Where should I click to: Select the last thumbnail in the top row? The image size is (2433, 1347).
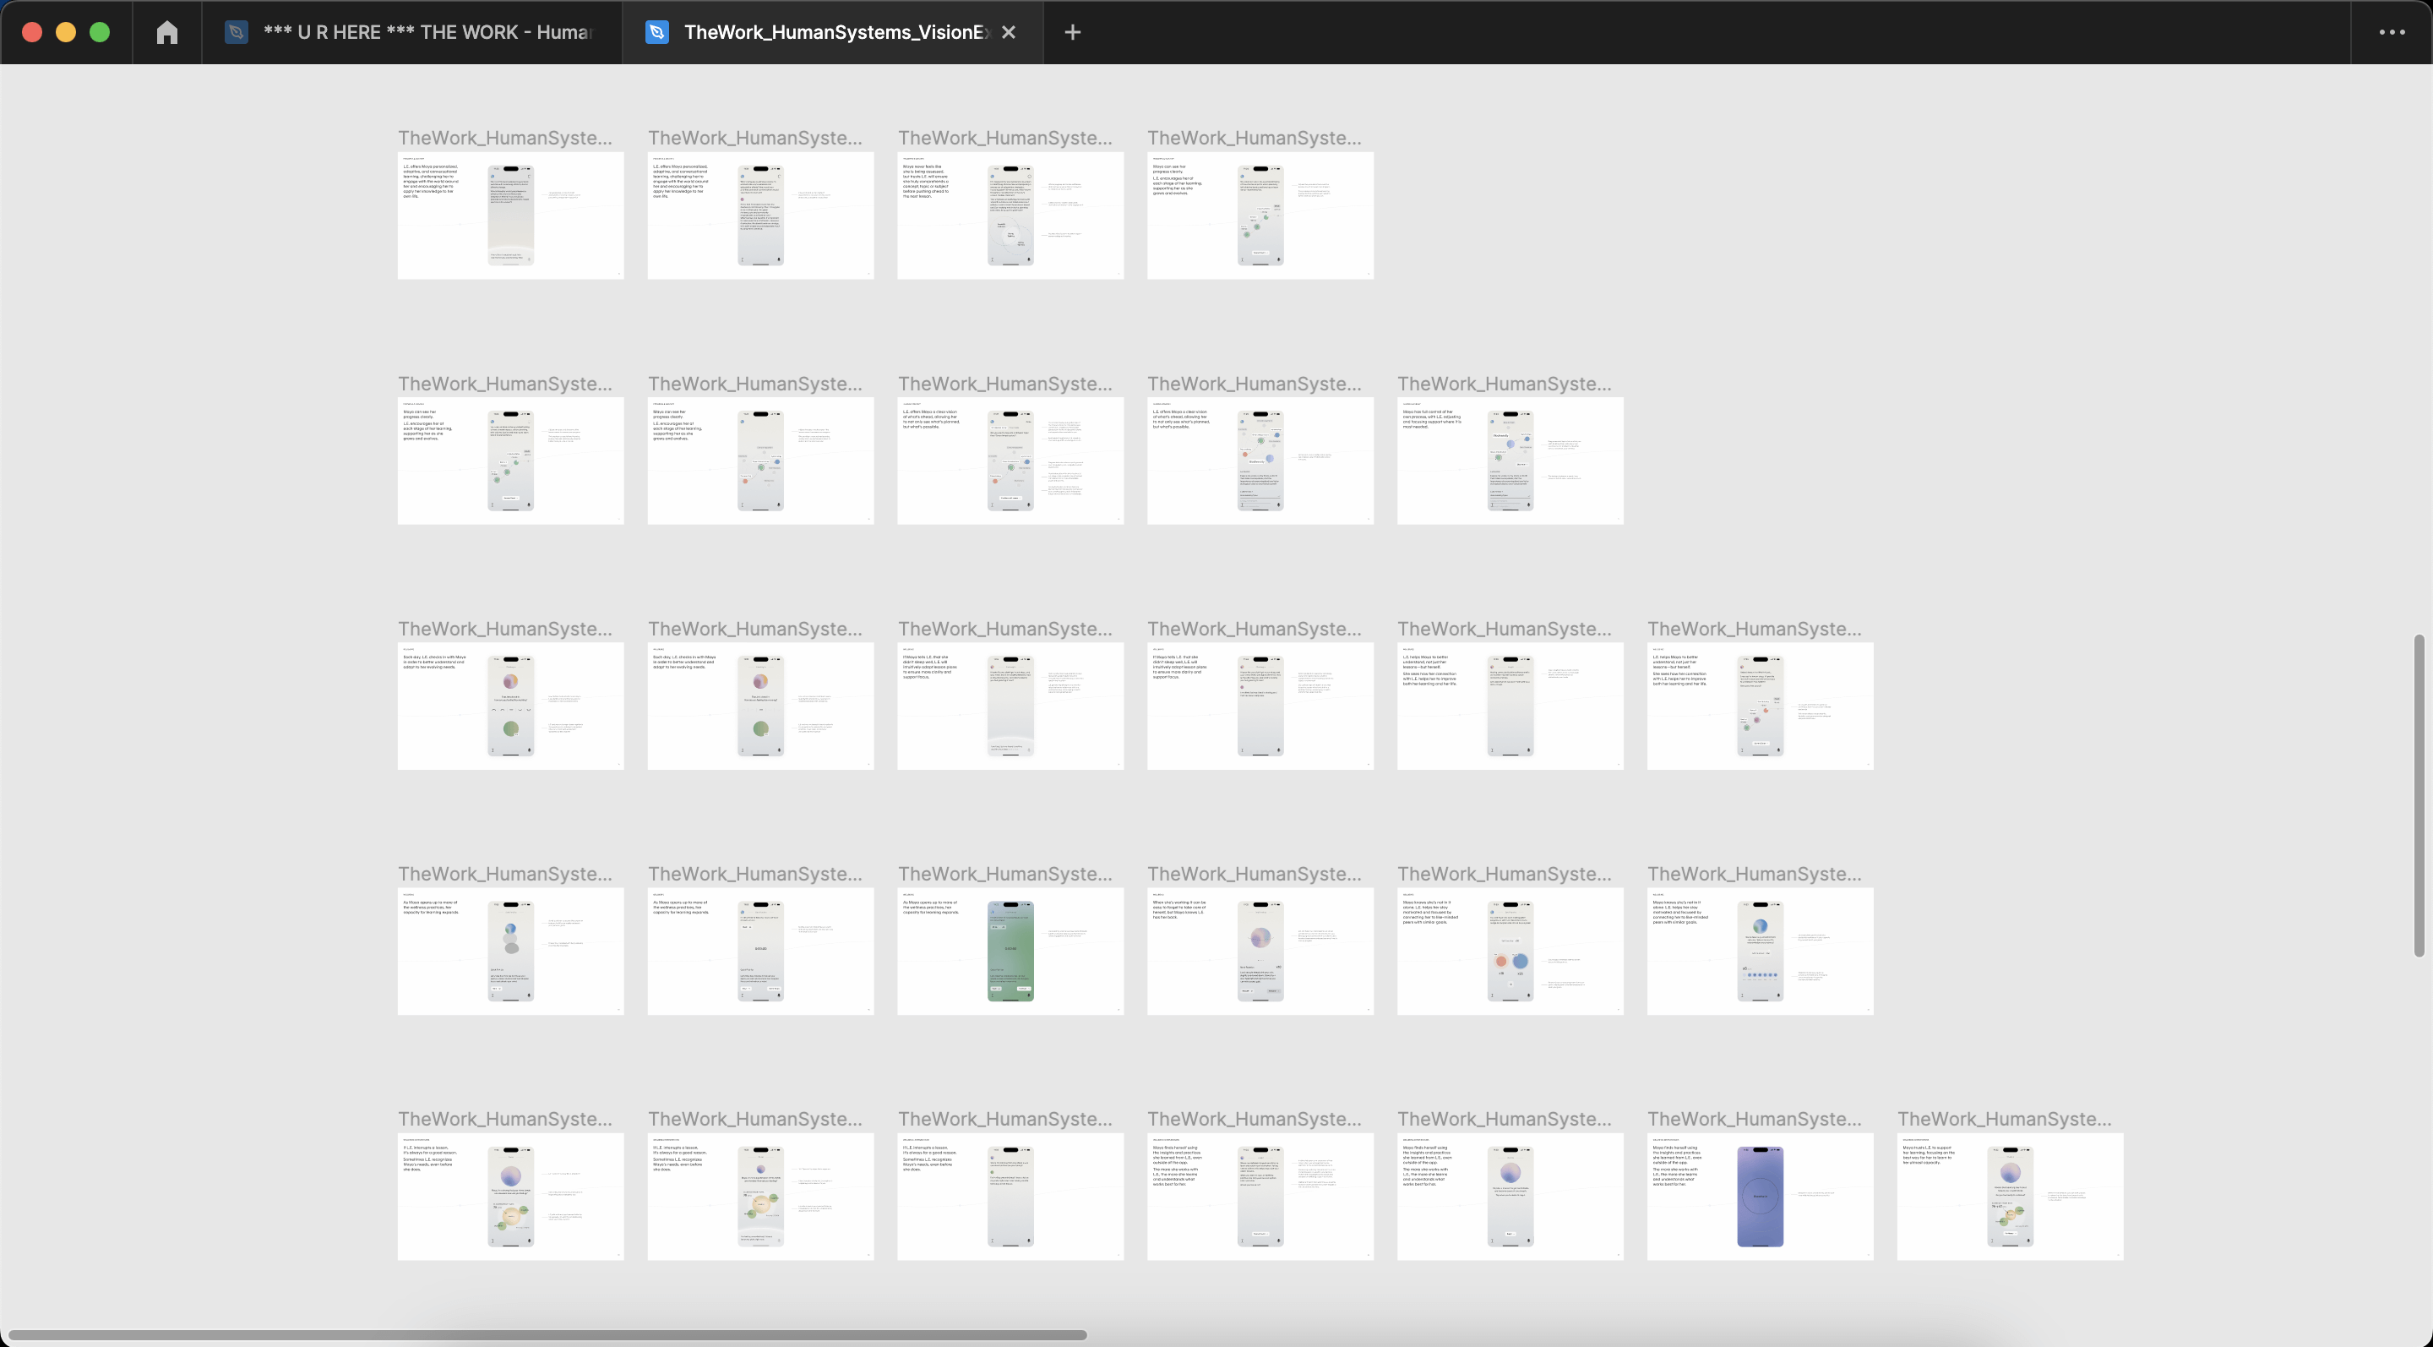pyautogui.click(x=1260, y=215)
